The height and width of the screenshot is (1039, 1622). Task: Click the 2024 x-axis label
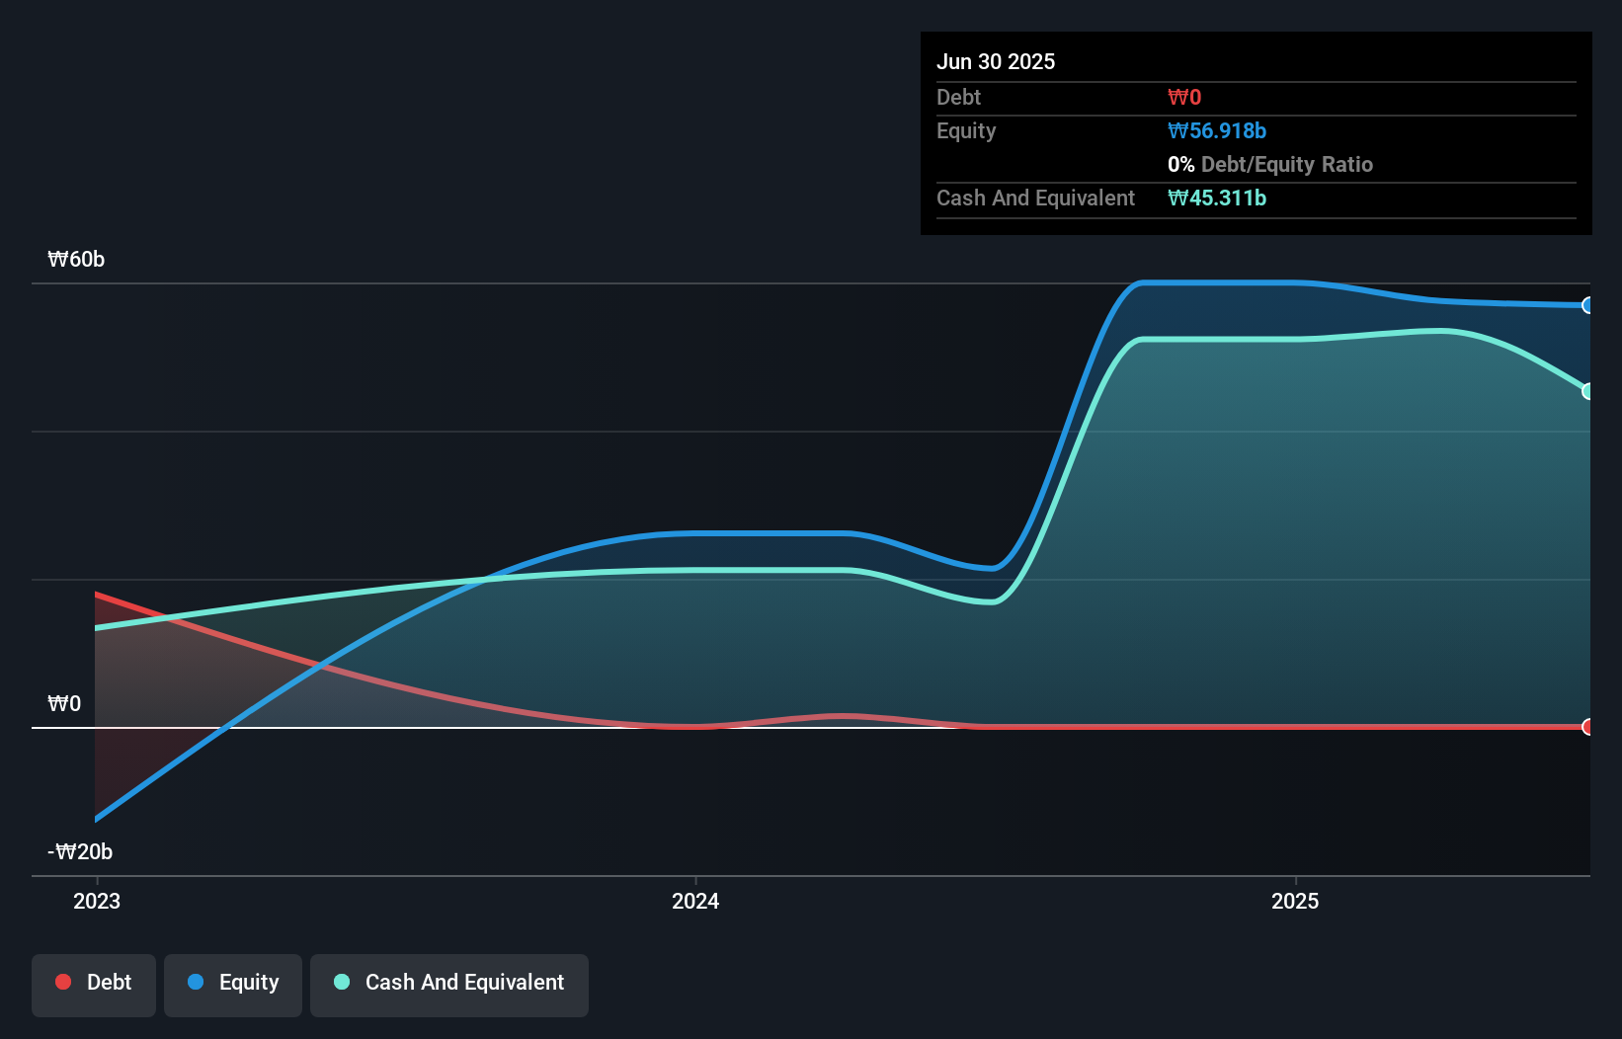tap(695, 901)
